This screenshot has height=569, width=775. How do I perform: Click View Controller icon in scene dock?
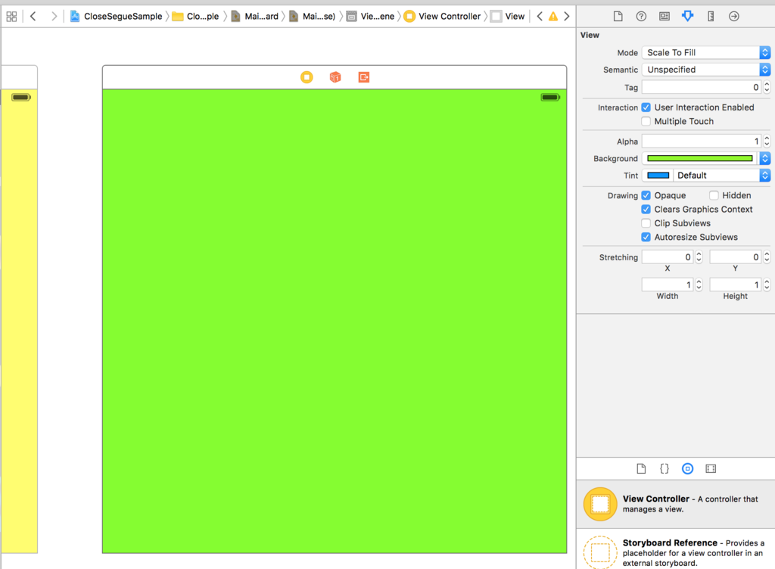307,77
